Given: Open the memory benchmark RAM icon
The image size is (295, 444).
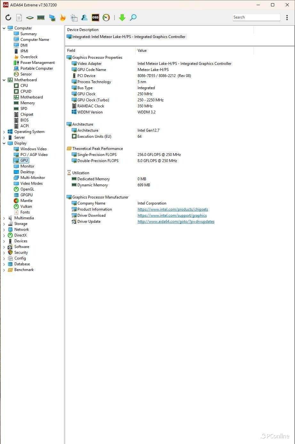Looking at the screenshot, I should (41, 18).
